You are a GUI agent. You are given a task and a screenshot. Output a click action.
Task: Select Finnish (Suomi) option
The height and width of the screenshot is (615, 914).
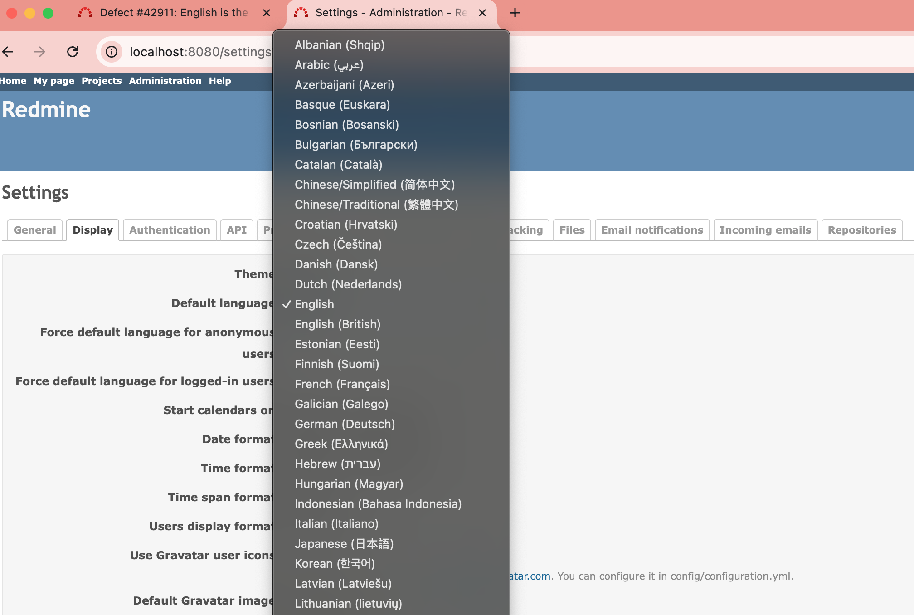pyautogui.click(x=391, y=364)
